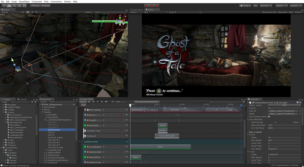Screen dimensions: 304x167
Task: Toggle Cinemachine Free Look script enabled checkbox
Action: (x=253, y=103)
